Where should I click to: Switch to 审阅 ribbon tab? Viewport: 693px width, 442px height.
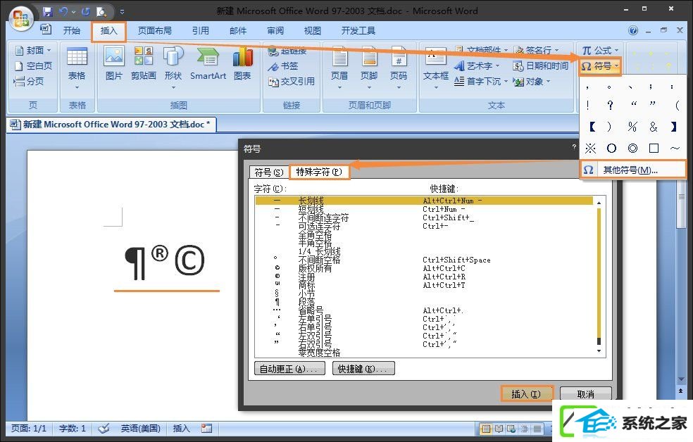[x=275, y=30]
